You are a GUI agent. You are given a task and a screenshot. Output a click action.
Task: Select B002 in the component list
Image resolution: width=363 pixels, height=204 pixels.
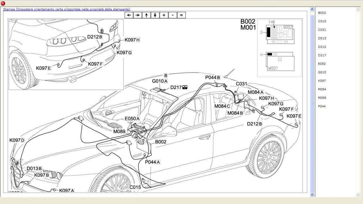[x=322, y=13]
